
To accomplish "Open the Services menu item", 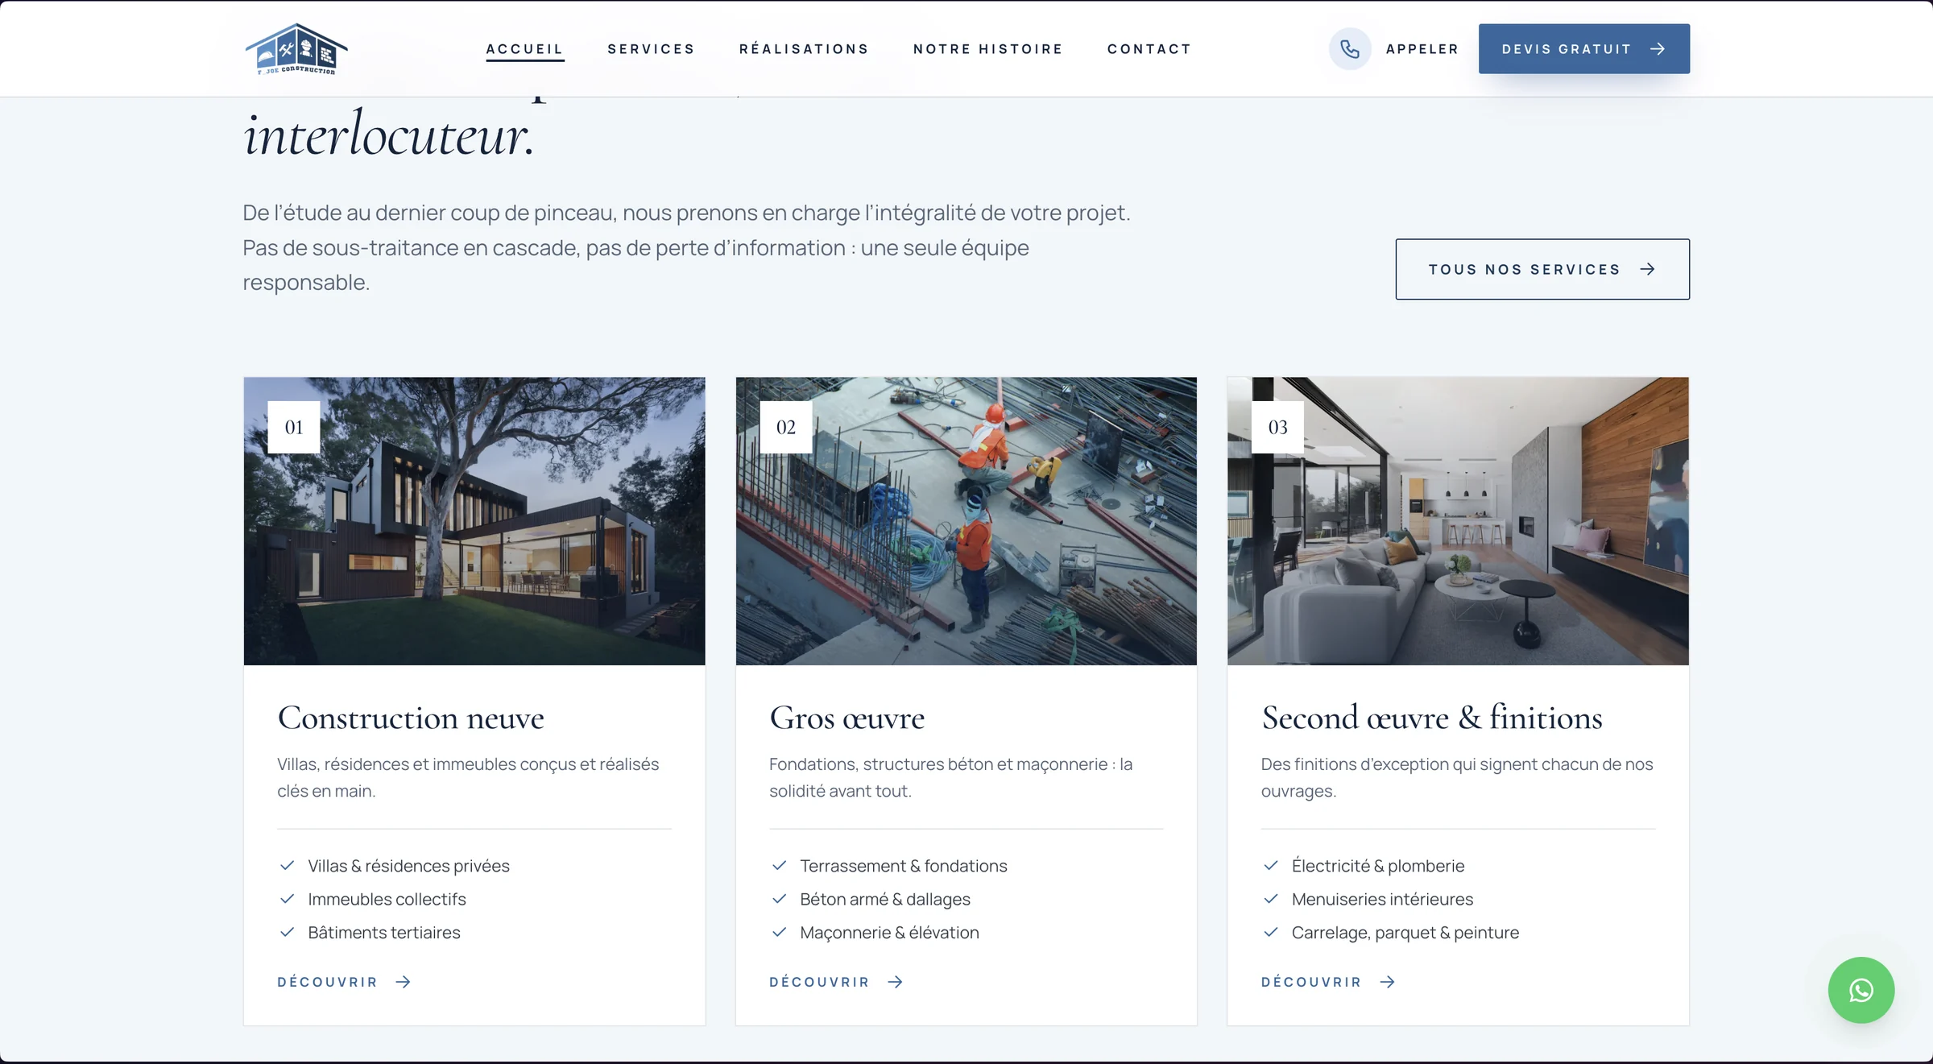I will click(651, 49).
